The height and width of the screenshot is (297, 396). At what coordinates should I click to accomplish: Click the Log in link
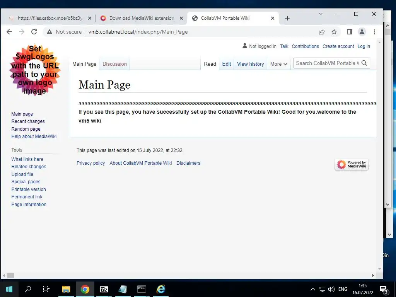coord(364,46)
